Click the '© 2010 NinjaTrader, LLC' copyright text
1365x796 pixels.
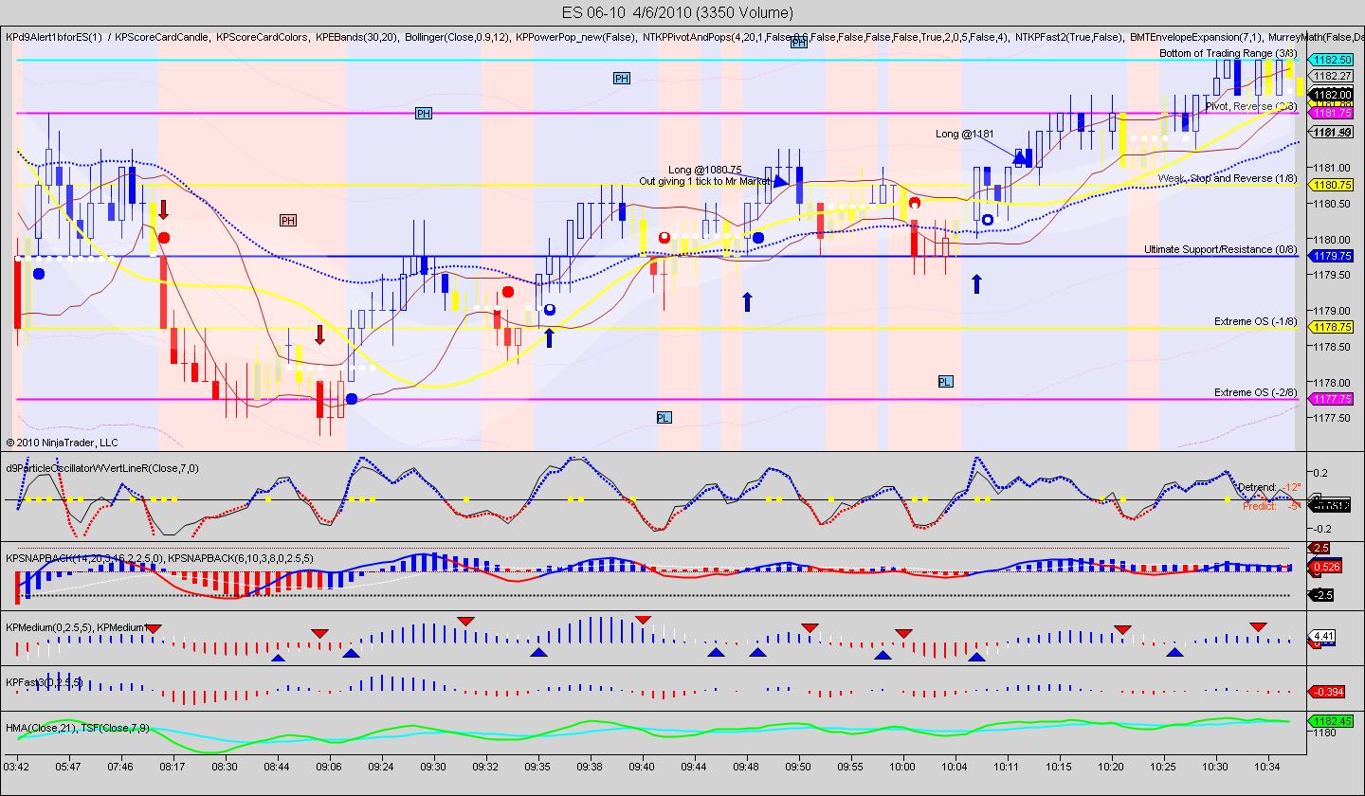point(62,443)
